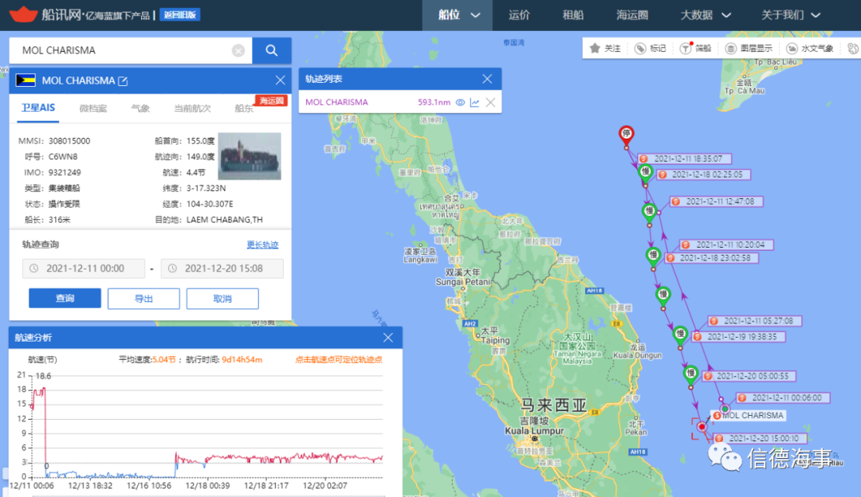Clear the MOL CHARISMA search text
This screenshot has width=861, height=497.
238,51
